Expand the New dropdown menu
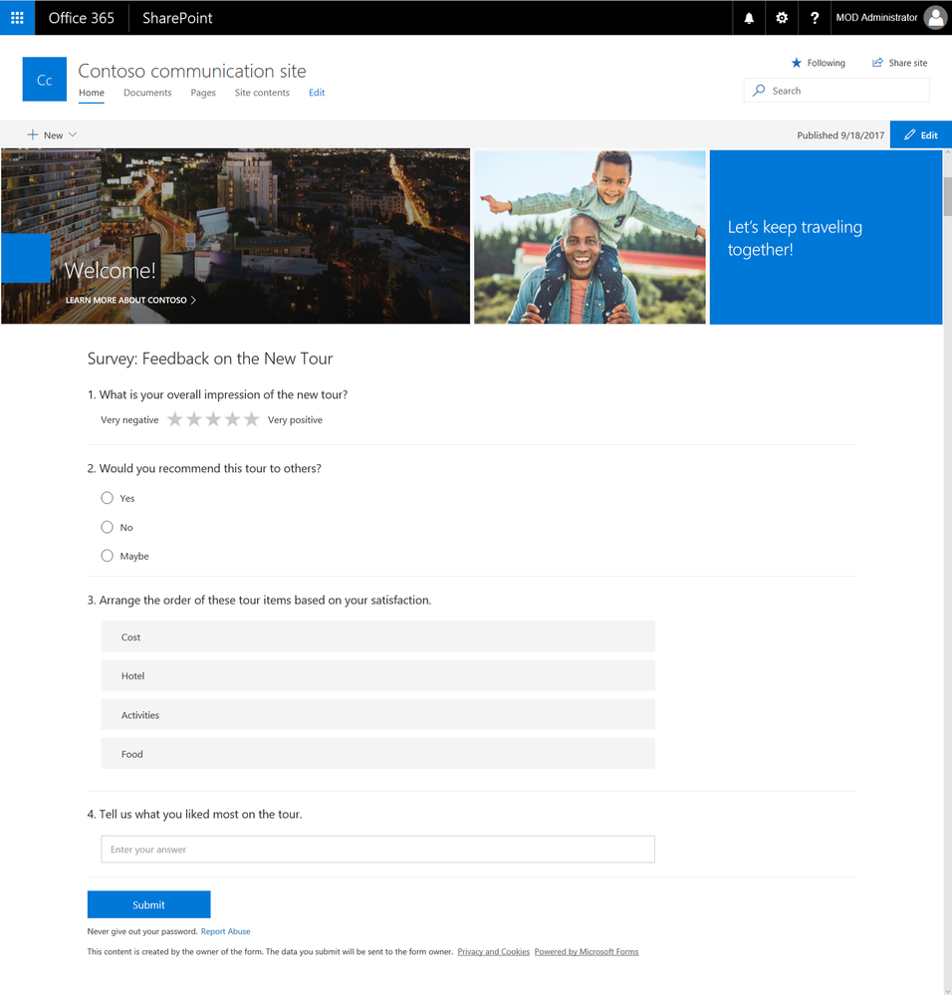952x995 pixels. (x=52, y=135)
